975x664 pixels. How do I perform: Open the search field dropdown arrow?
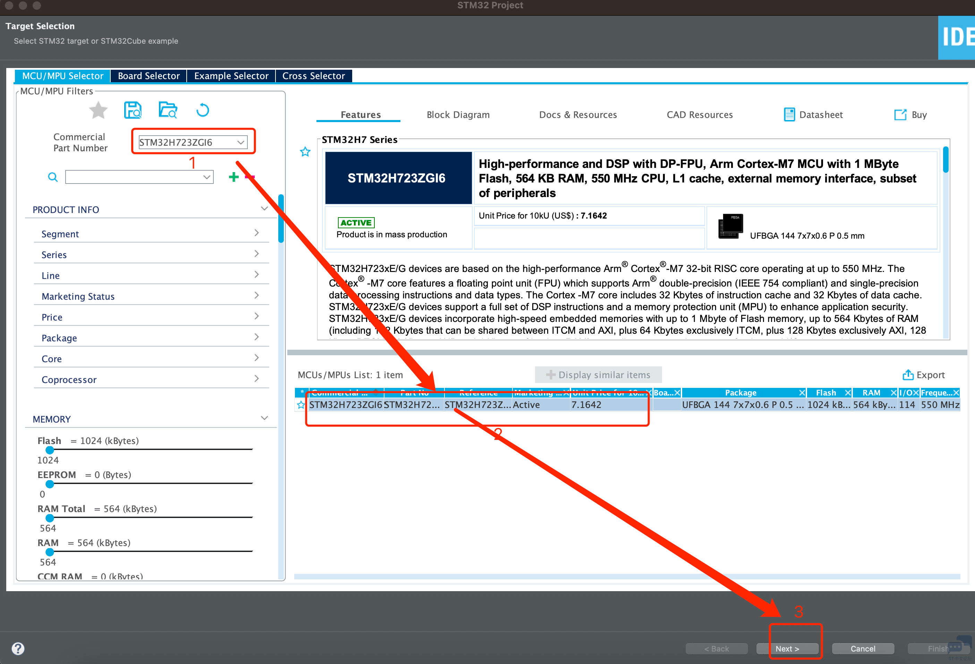(x=207, y=177)
